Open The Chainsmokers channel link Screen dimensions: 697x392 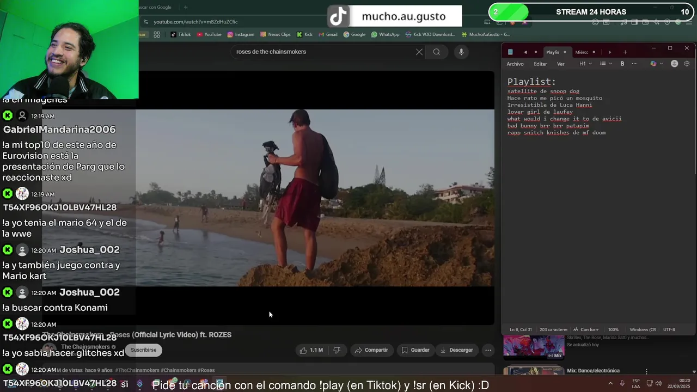coord(85,347)
